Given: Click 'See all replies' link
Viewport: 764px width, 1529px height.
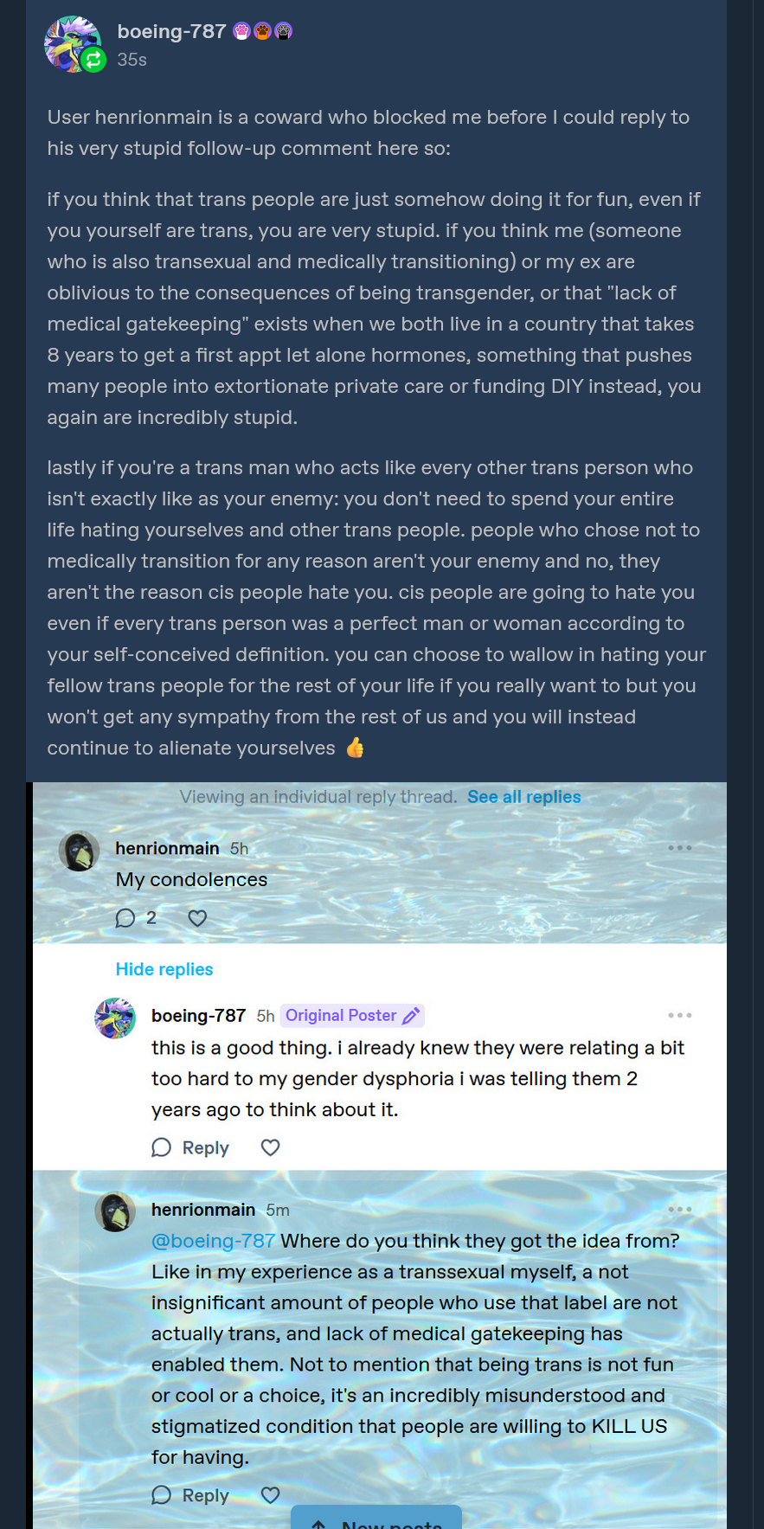Looking at the screenshot, I should pos(523,797).
